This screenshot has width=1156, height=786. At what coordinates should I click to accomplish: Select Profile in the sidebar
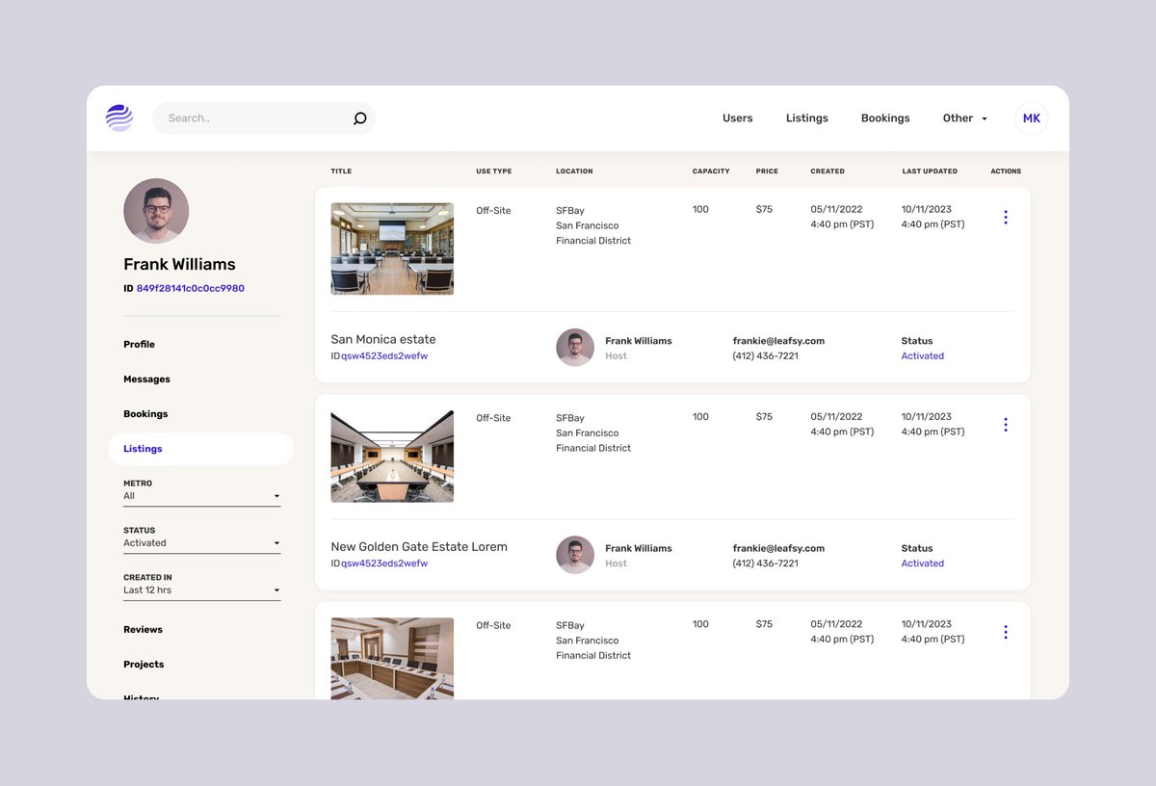[x=139, y=345]
